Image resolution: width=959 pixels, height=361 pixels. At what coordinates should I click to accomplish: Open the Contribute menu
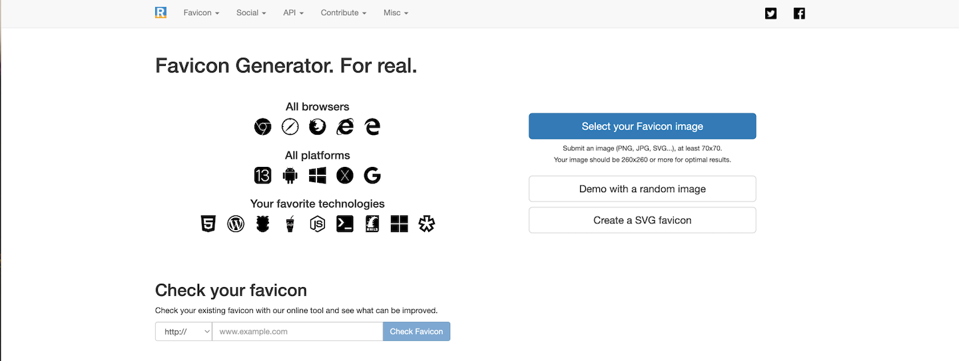click(343, 13)
